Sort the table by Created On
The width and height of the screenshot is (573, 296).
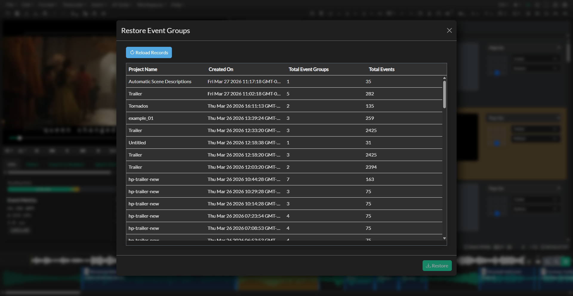point(221,69)
